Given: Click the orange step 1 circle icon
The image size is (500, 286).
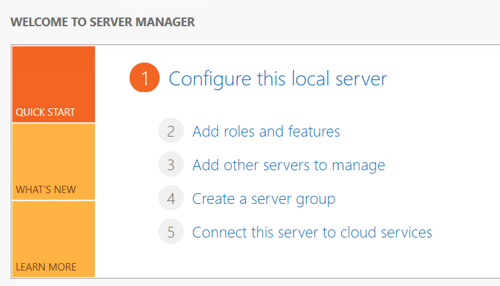Looking at the screenshot, I should tap(145, 77).
